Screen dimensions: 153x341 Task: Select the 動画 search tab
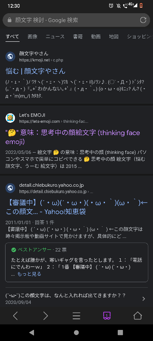point(96,37)
